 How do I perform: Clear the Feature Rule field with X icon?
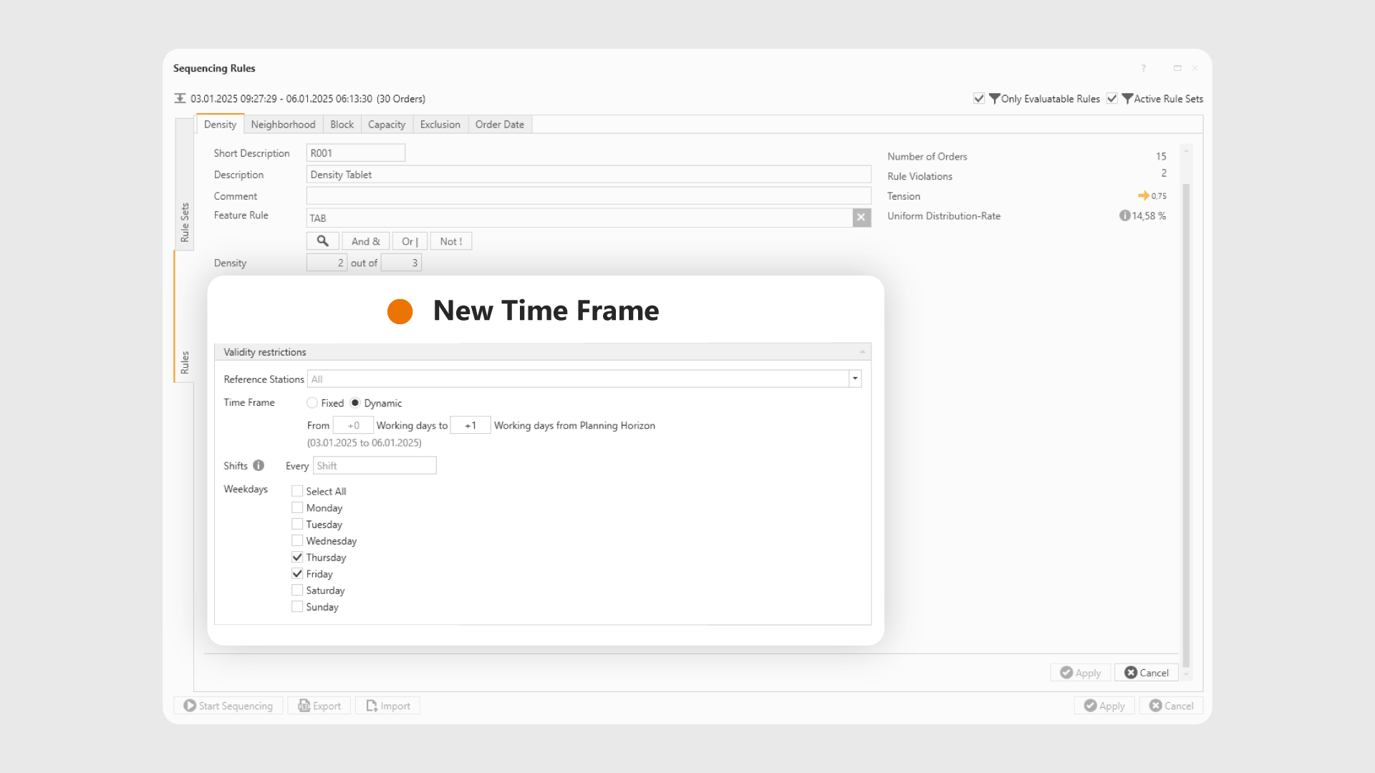click(861, 218)
